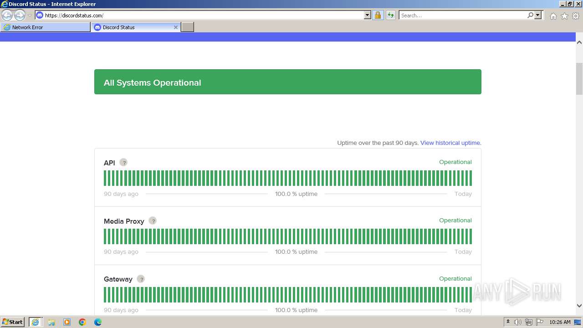Viewport: 583px width, 328px height.
Task: Launch Microsoft Edge from the taskbar
Action: [x=98, y=322]
